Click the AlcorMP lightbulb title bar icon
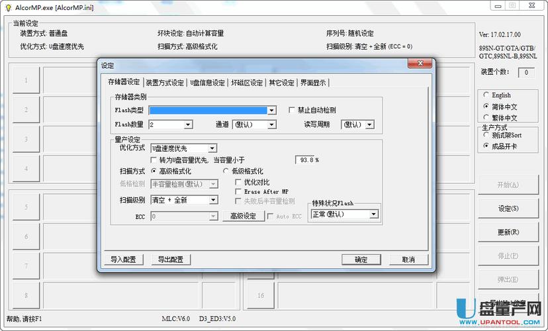The height and width of the screenshot is (331, 548). click(x=9, y=7)
